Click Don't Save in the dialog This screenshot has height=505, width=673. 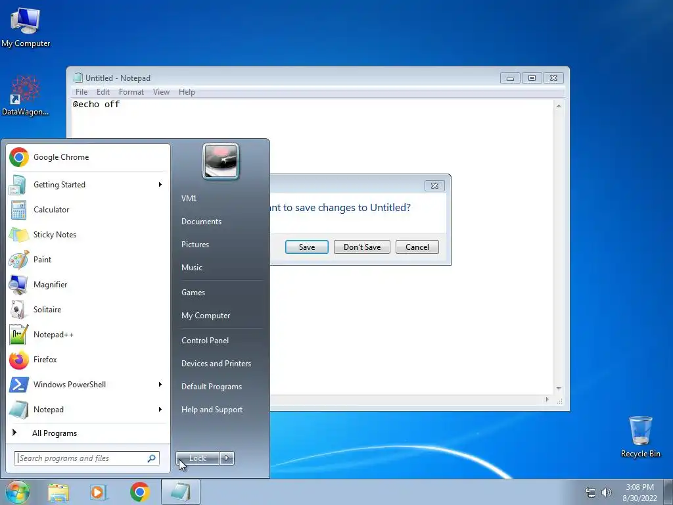(362, 247)
